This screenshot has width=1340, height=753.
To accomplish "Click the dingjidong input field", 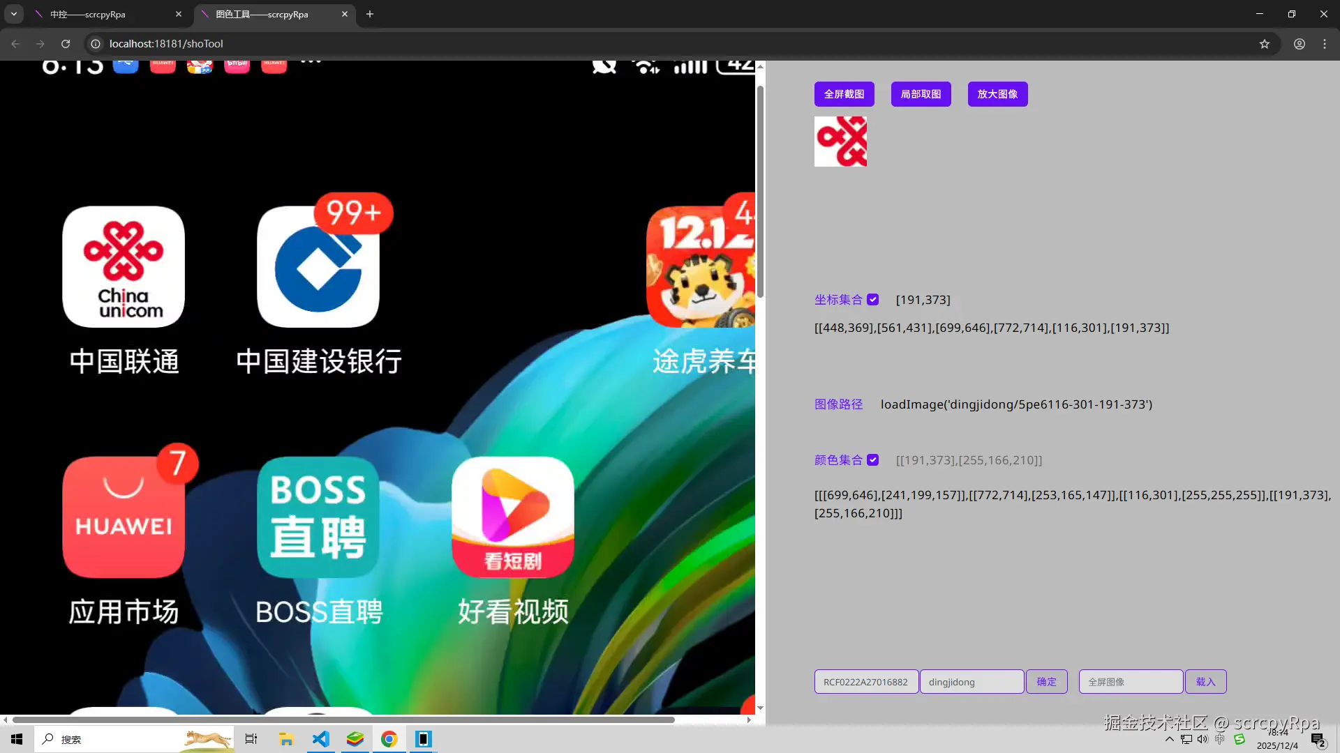I will (x=972, y=681).
